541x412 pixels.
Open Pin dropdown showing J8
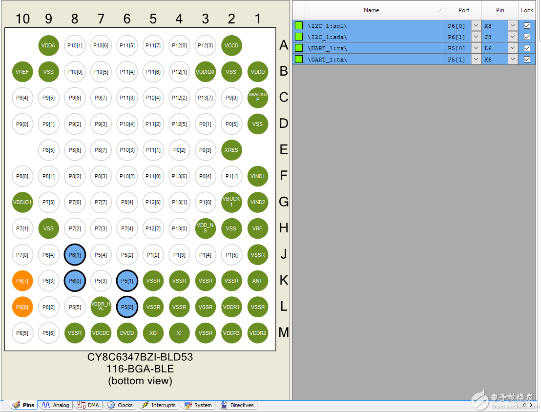coord(513,37)
